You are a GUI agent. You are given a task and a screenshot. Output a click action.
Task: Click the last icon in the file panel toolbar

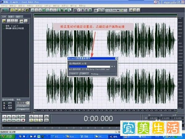[x=26, y=21]
